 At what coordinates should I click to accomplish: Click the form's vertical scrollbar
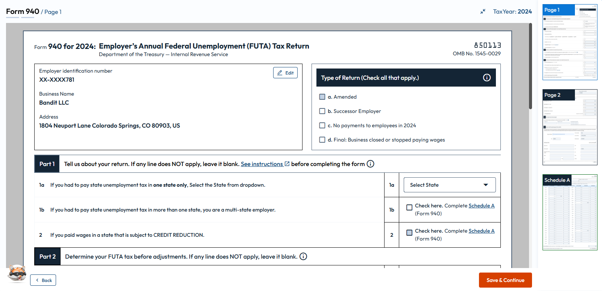(x=531, y=68)
